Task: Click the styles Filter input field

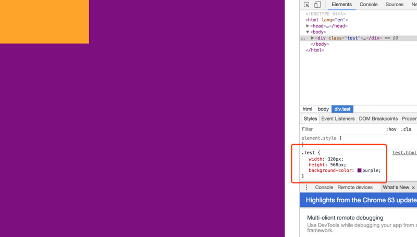Action: (339, 129)
